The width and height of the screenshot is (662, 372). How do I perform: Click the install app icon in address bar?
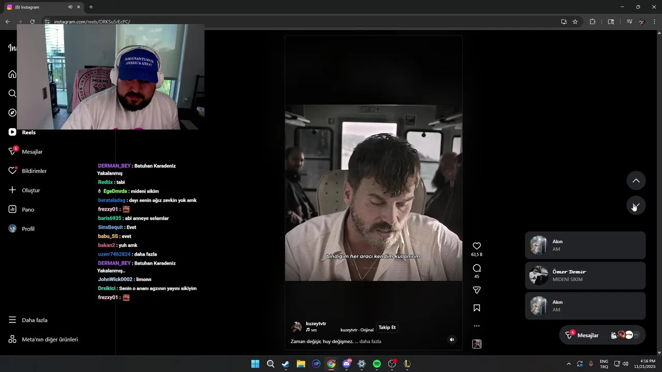coord(564,22)
